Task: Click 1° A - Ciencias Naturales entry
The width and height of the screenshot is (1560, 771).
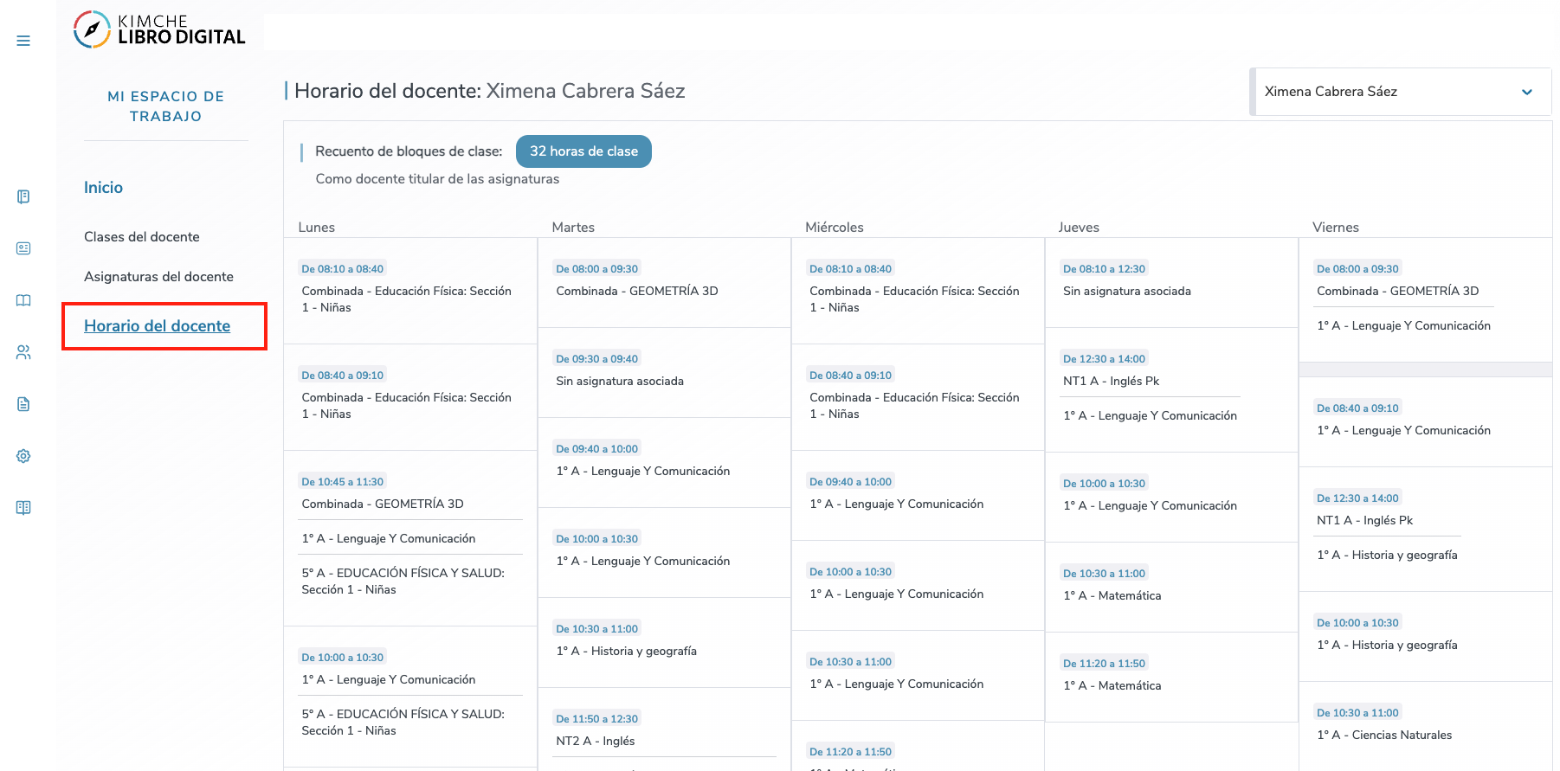Action: click(1385, 735)
